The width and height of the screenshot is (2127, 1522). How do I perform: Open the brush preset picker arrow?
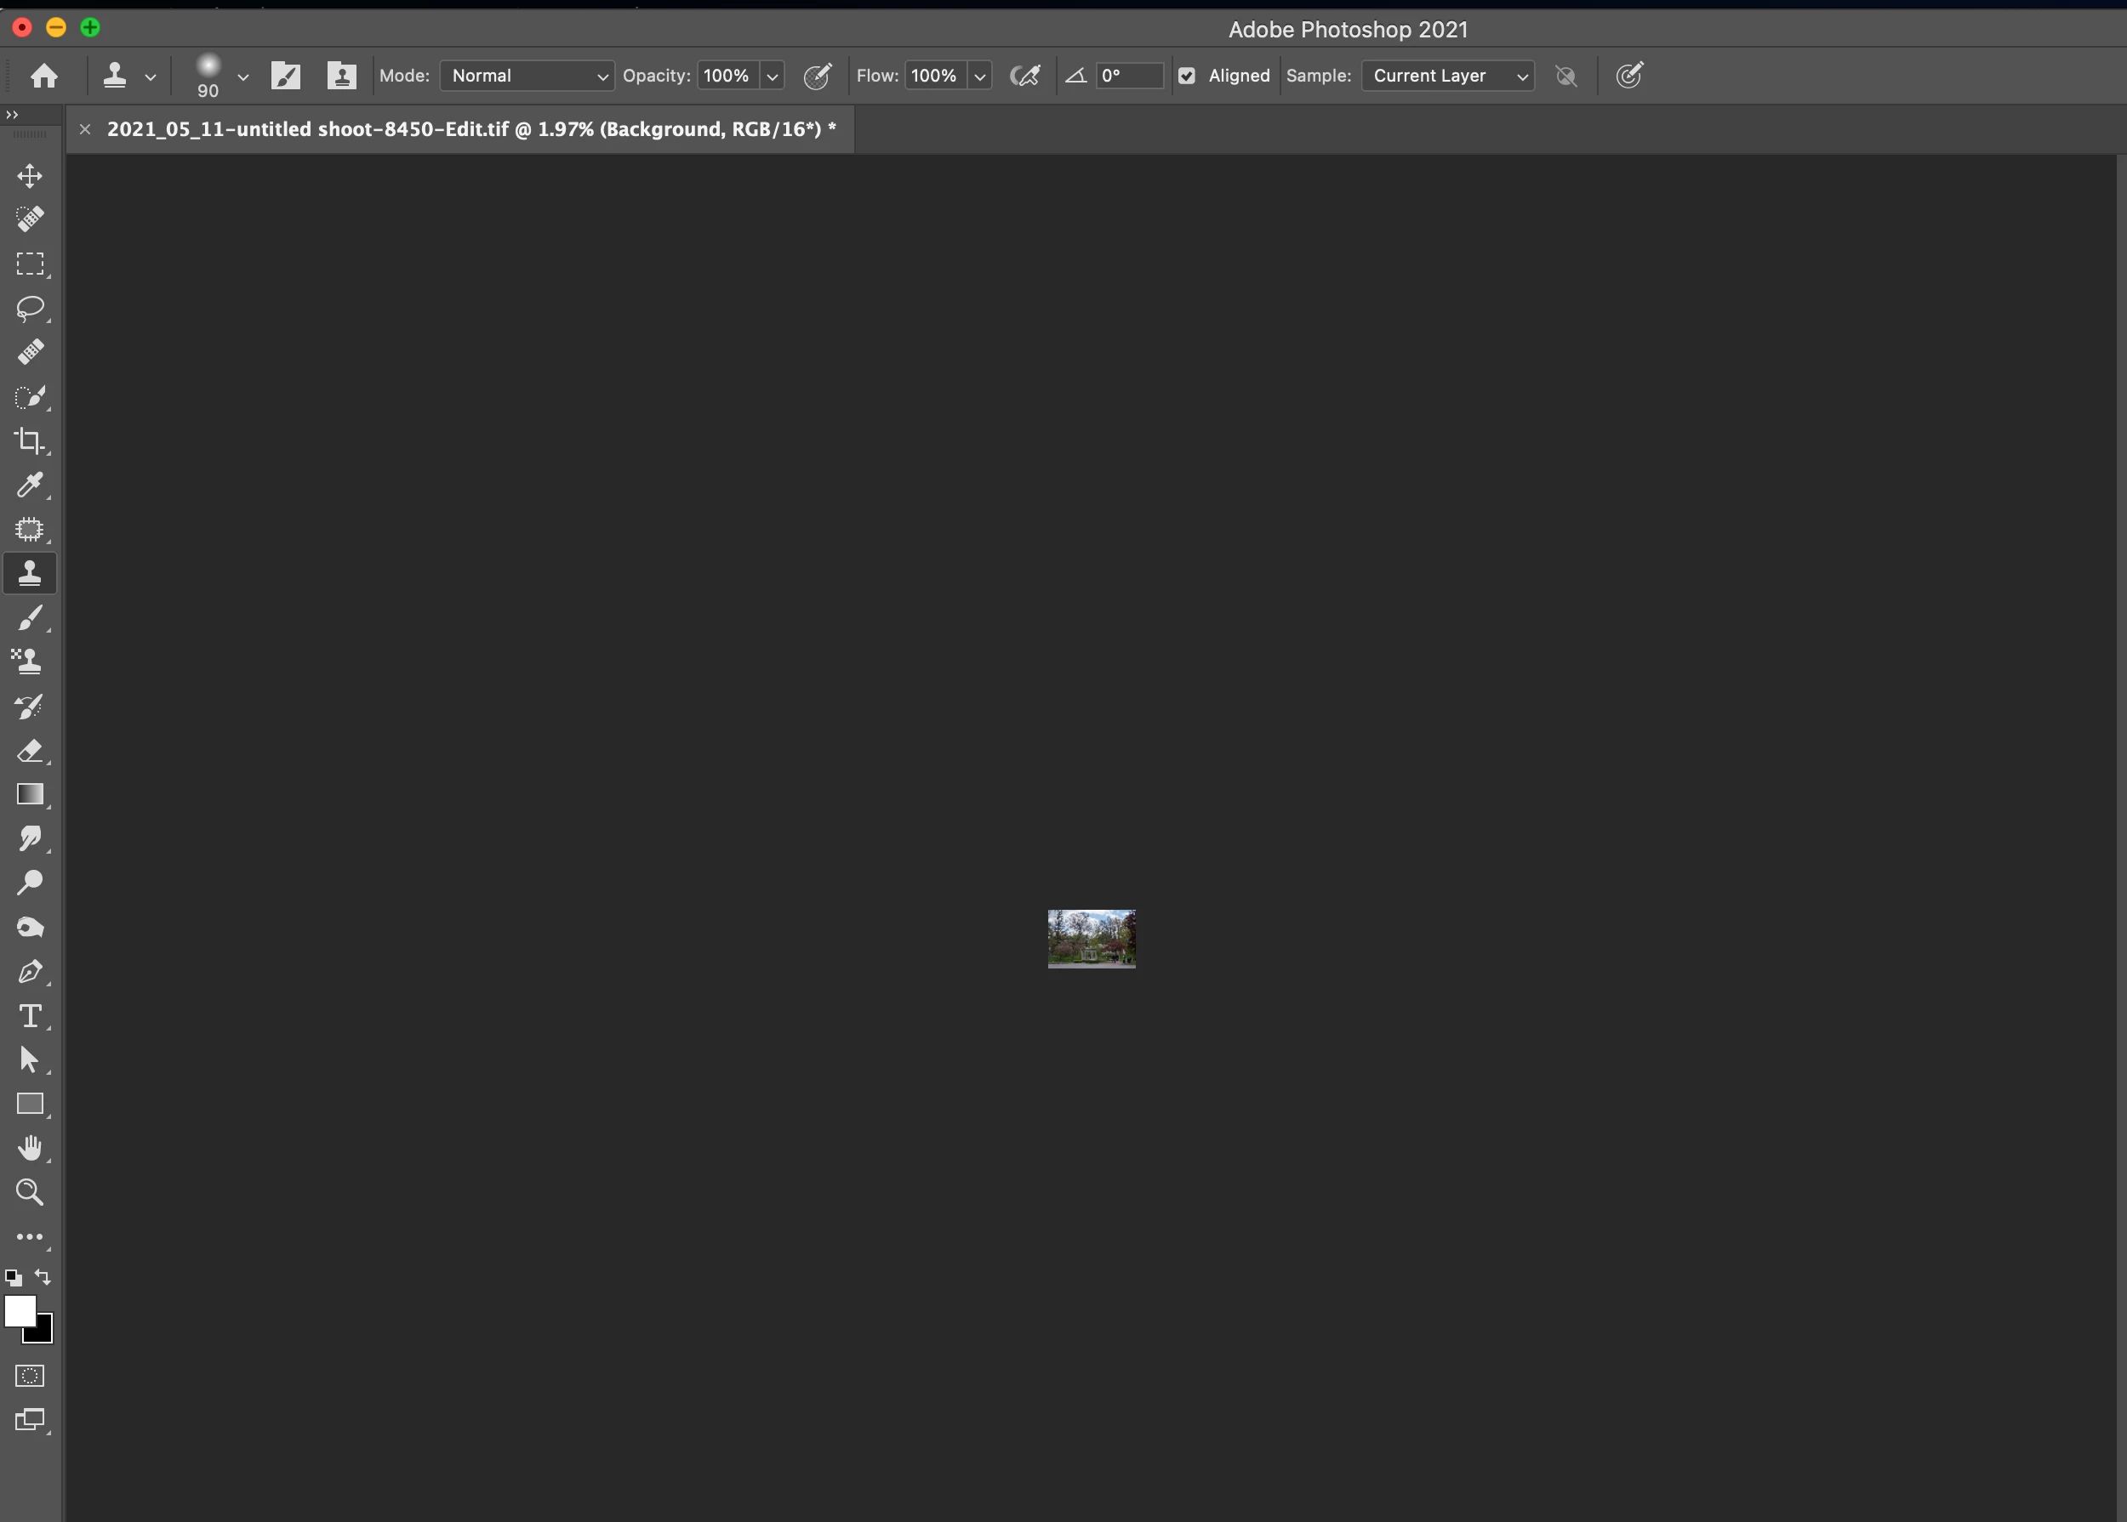tap(242, 76)
